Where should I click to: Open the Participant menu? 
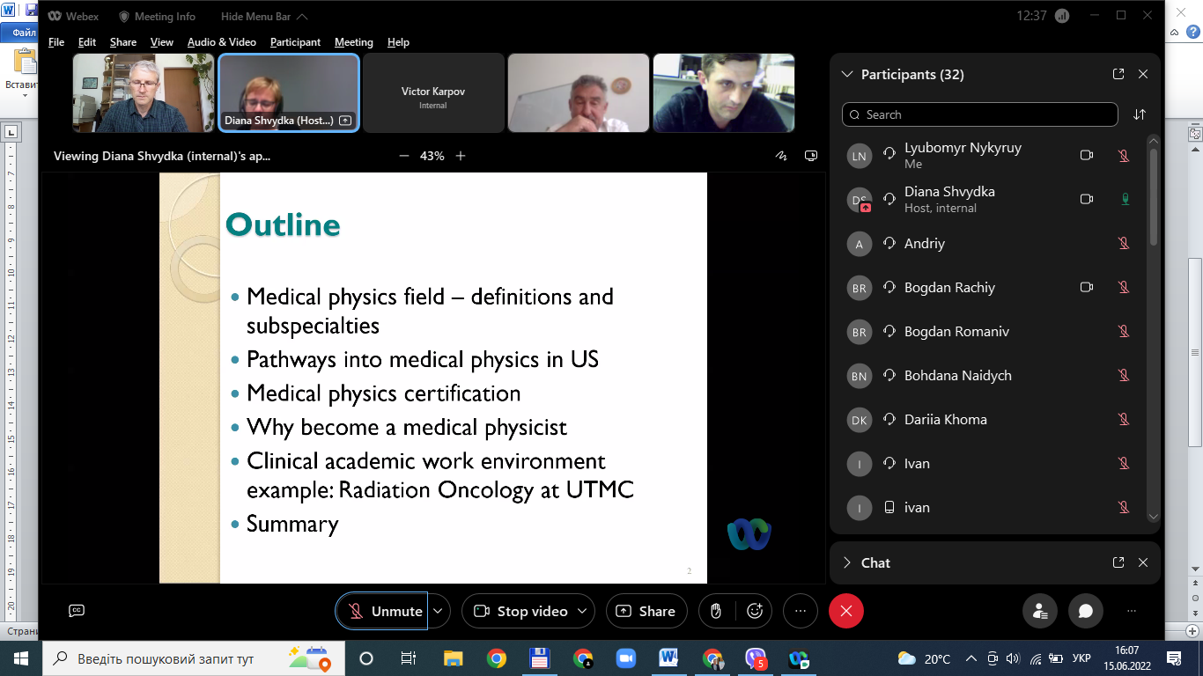click(x=295, y=42)
